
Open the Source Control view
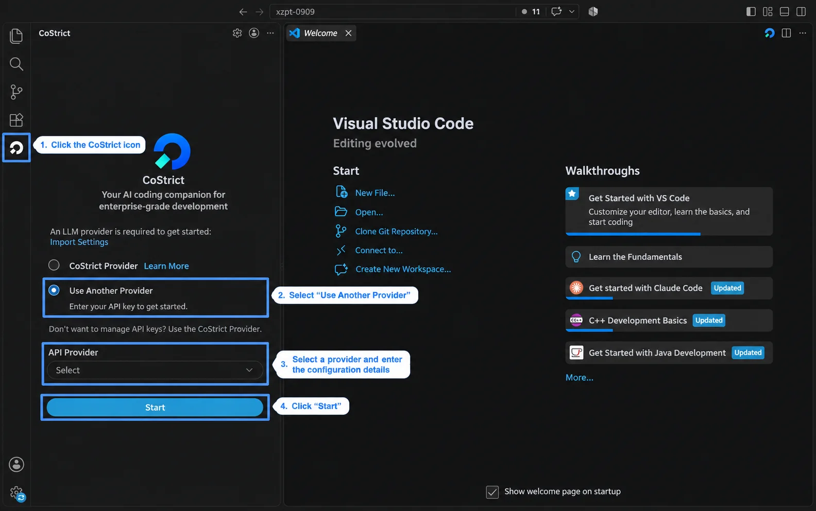pos(16,92)
